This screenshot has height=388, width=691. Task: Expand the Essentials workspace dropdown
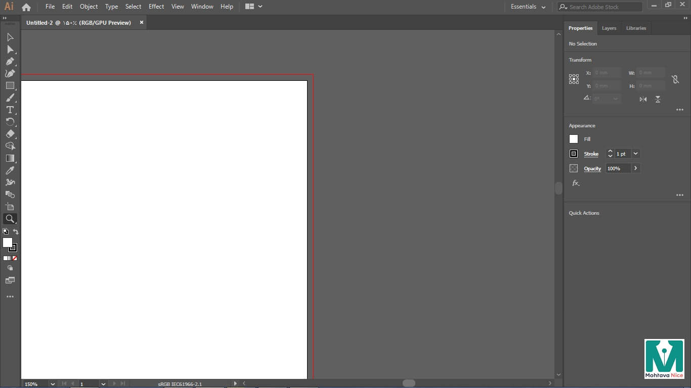(528, 7)
